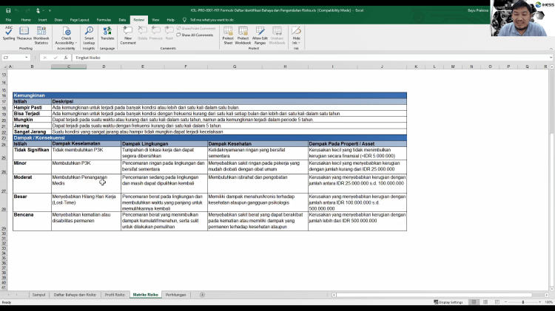The width and height of the screenshot is (555, 311).
Task: Adjust the zoom slider in status bar
Action: point(522,302)
